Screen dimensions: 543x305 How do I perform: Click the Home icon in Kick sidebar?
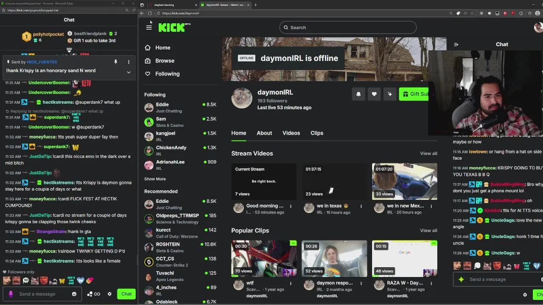(x=148, y=48)
